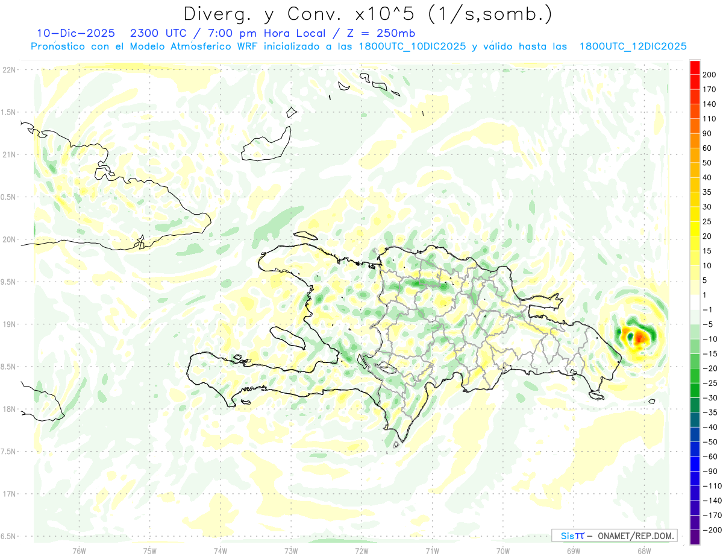Select the '70W' longitude label
The width and height of the screenshot is (723, 559).
(503, 551)
